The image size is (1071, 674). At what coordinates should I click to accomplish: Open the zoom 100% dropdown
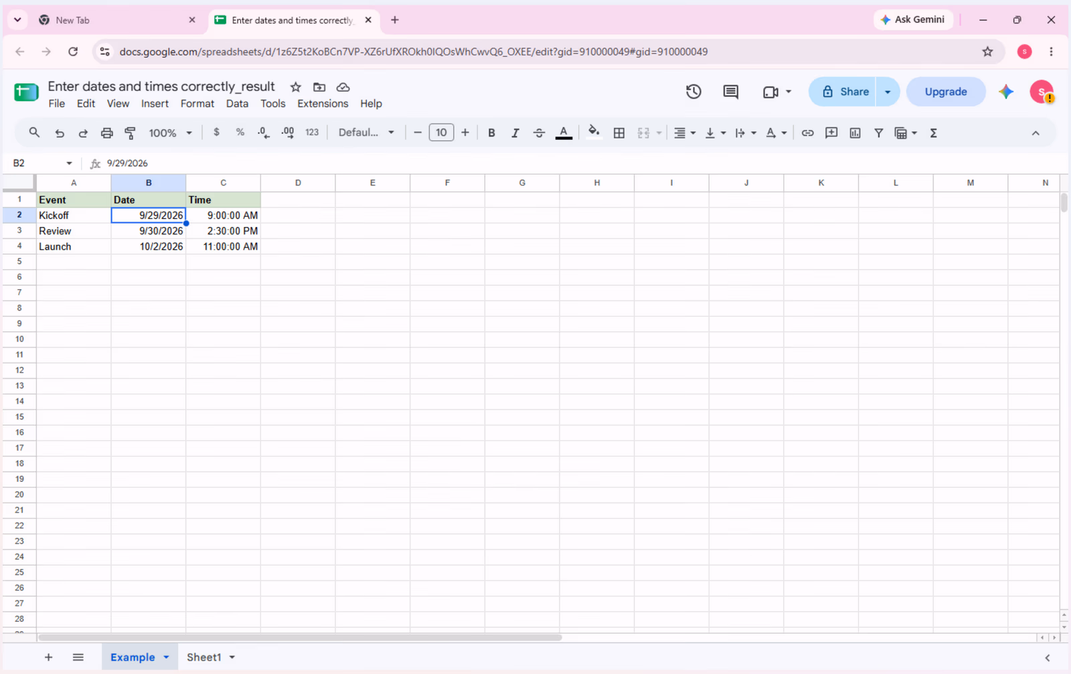pos(170,133)
